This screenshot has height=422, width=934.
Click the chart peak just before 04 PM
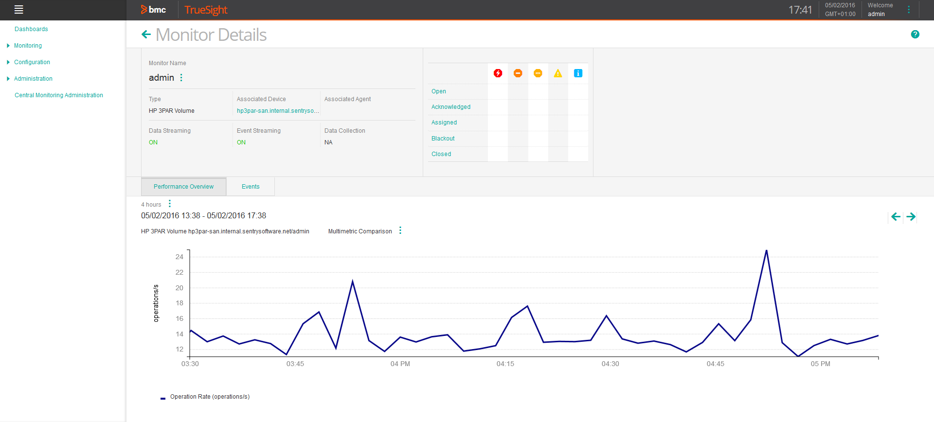click(x=352, y=281)
